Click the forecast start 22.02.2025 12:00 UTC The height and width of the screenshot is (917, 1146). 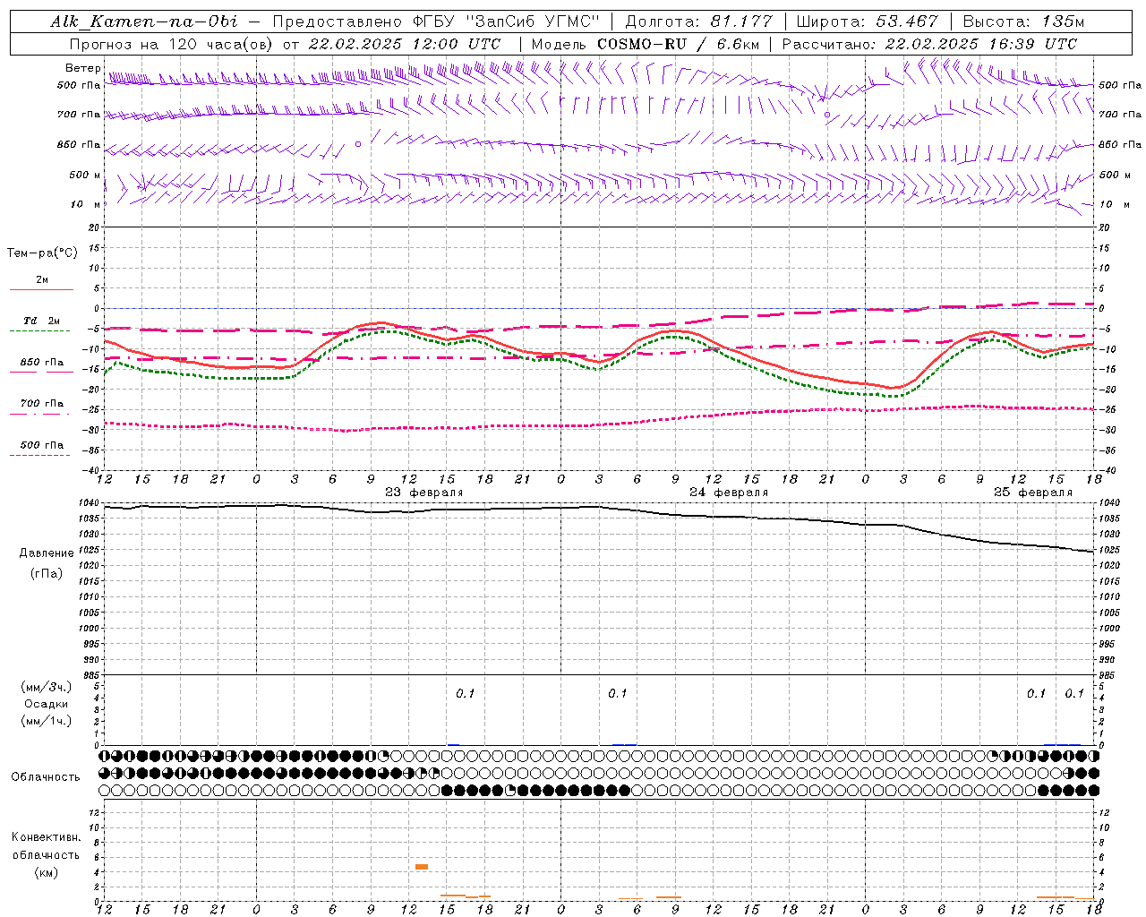click(404, 44)
